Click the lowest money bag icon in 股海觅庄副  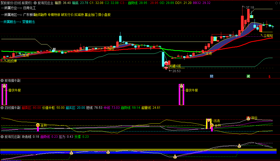point(175,157)
